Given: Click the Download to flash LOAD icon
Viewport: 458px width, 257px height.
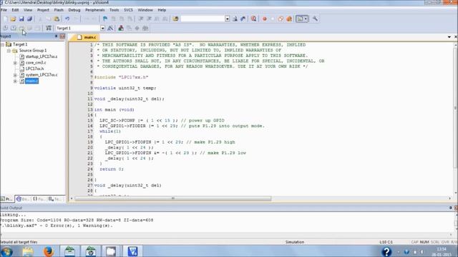Looking at the screenshot, I should coord(49,29).
